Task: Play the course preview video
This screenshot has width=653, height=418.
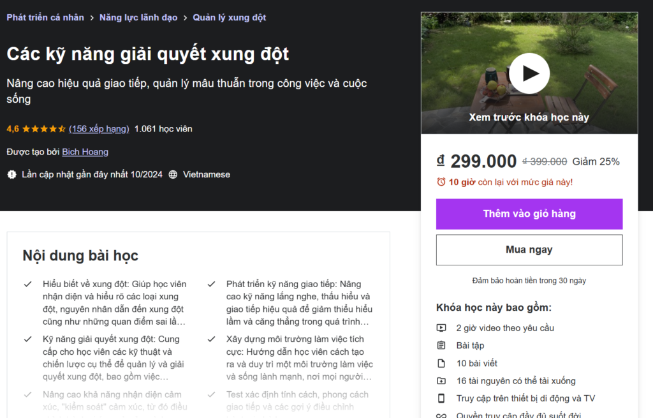Action: click(529, 73)
